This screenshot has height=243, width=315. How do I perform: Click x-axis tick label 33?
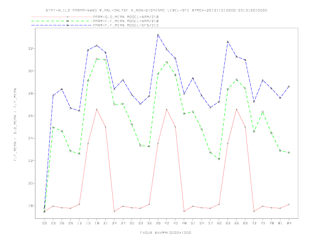click(x=140, y=223)
